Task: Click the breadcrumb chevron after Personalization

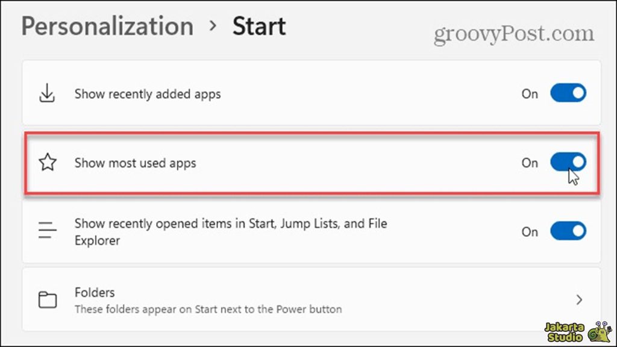Action: click(211, 27)
